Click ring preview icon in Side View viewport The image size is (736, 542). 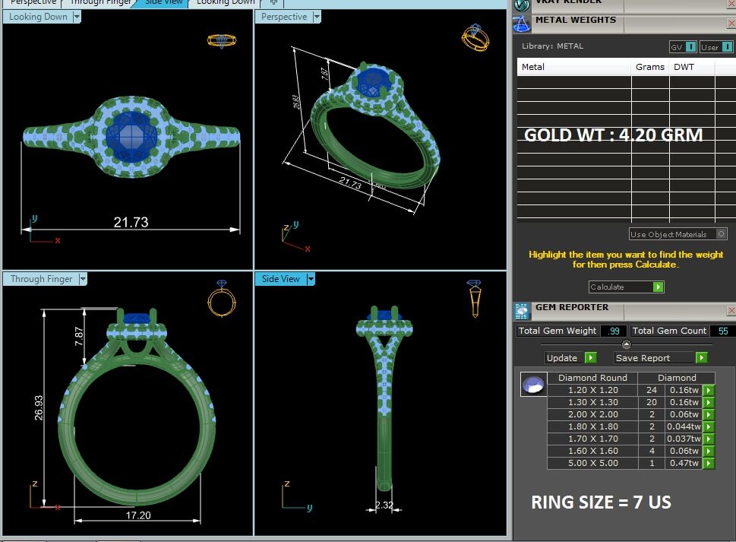(473, 298)
